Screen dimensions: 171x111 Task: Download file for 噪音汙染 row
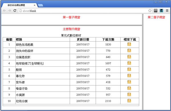pos(129,88)
